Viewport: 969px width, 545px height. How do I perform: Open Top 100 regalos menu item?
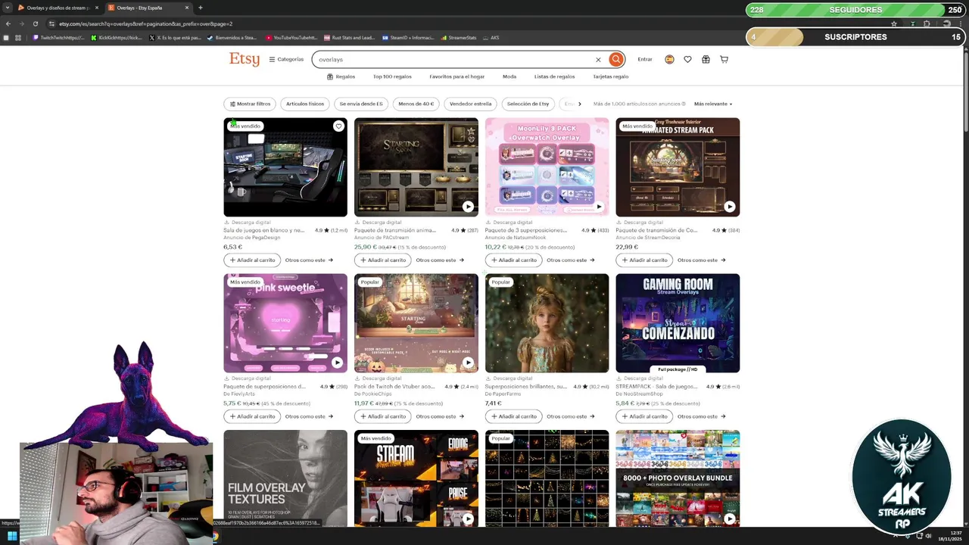392,76
